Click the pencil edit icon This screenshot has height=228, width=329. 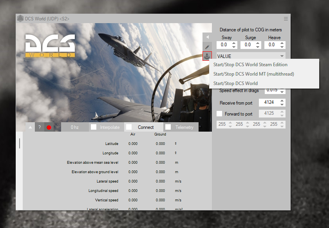point(207,47)
